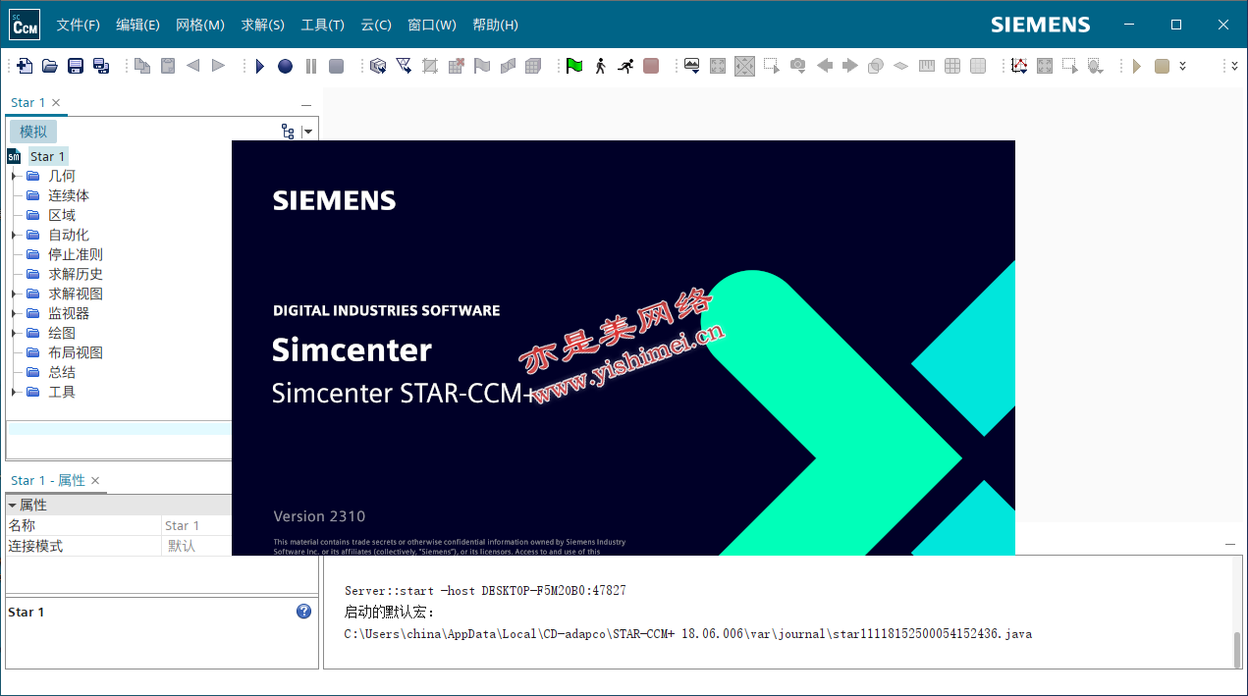This screenshot has height=696, width=1248.
Task: Click the tan stop macro square icon
Action: click(x=1163, y=66)
